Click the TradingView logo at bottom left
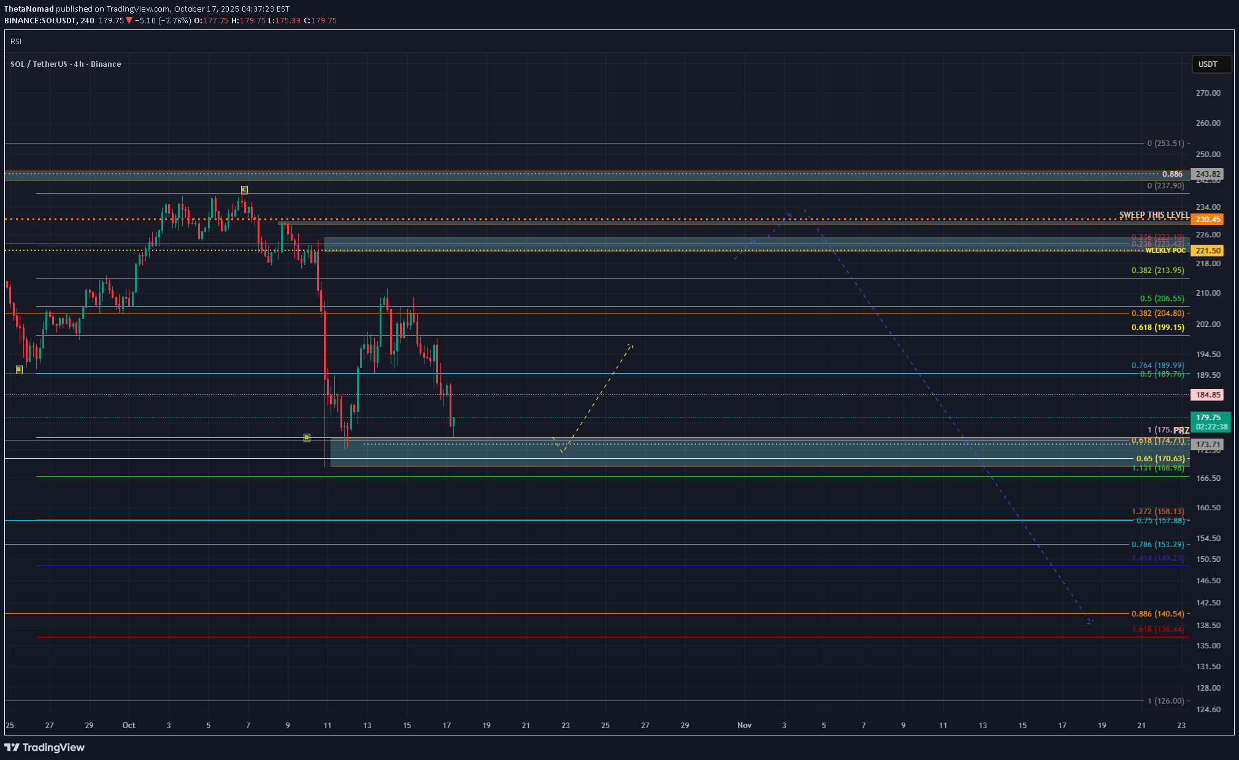 (44, 747)
